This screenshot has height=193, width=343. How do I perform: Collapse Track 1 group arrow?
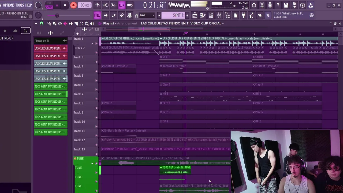click(x=92, y=43)
